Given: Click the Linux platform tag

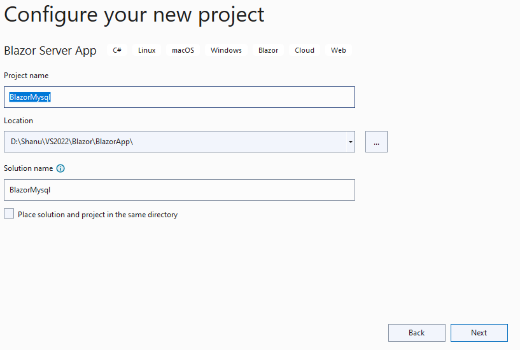Looking at the screenshot, I should [147, 50].
